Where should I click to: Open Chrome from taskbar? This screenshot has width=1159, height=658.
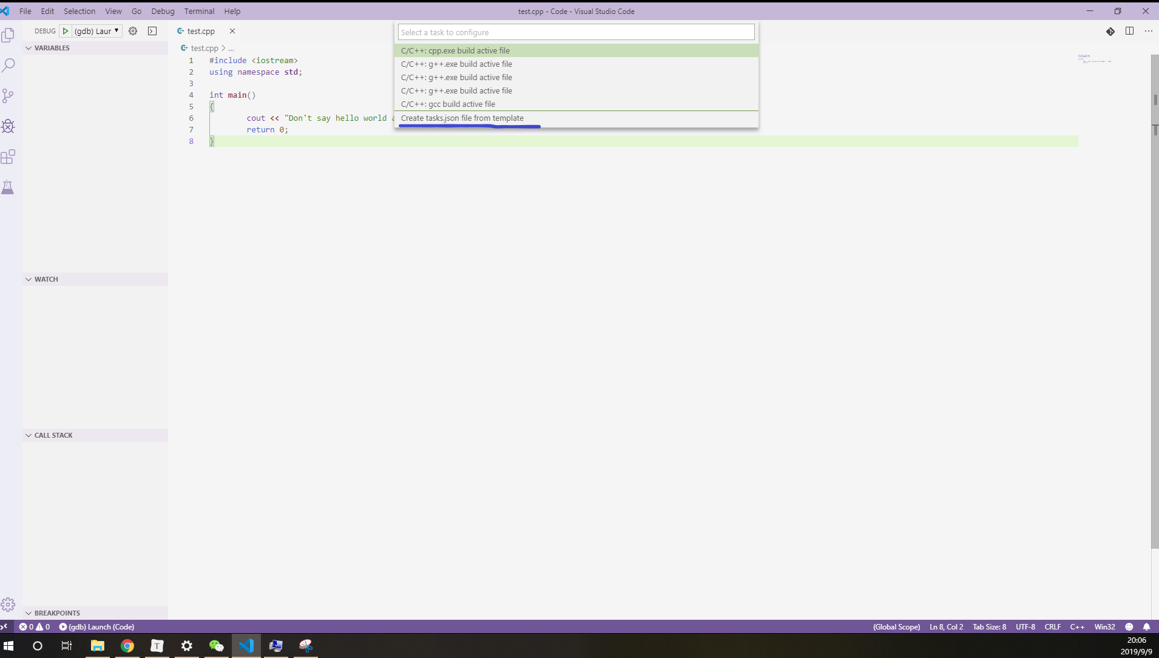(x=127, y=646)
